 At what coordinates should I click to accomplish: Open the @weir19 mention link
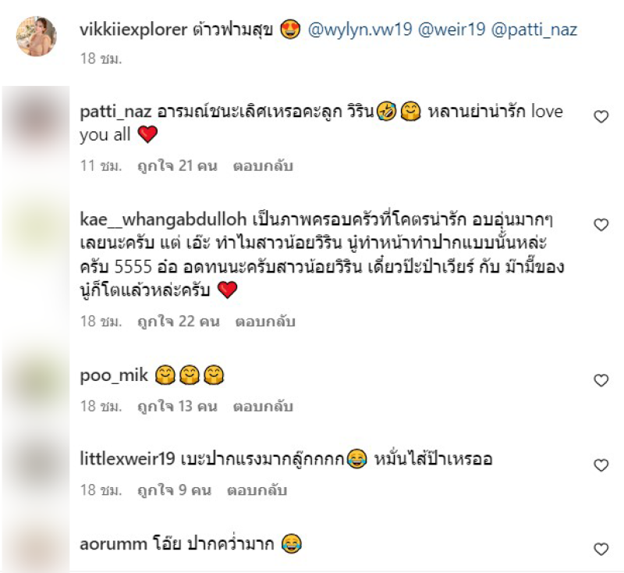coord(452,30)
